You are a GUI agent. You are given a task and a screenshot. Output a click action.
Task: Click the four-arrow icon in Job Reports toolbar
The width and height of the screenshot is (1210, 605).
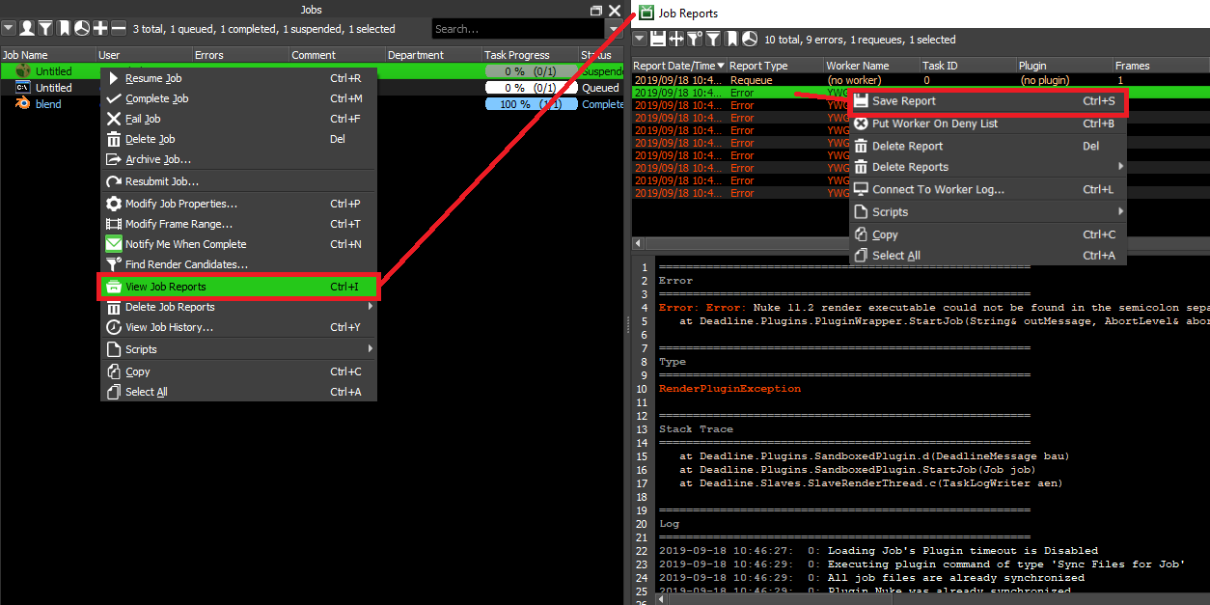tap(676, 40)
